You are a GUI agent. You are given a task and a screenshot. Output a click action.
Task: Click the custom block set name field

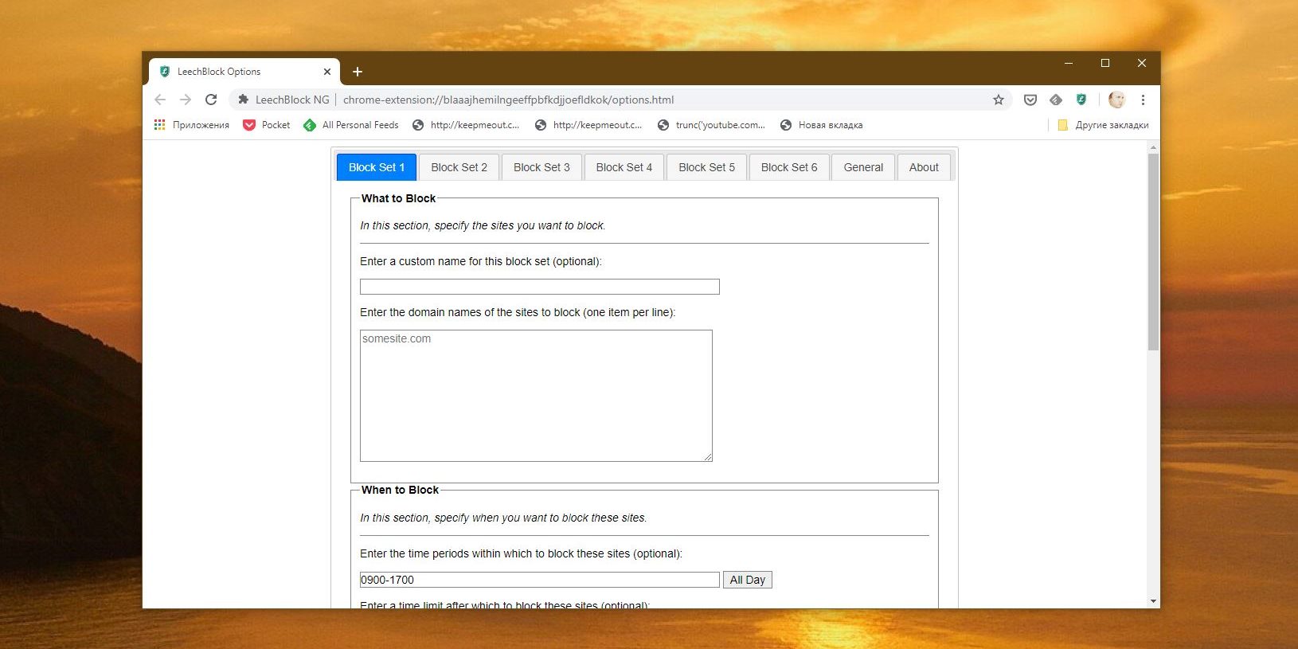click(x=539, y=287)
